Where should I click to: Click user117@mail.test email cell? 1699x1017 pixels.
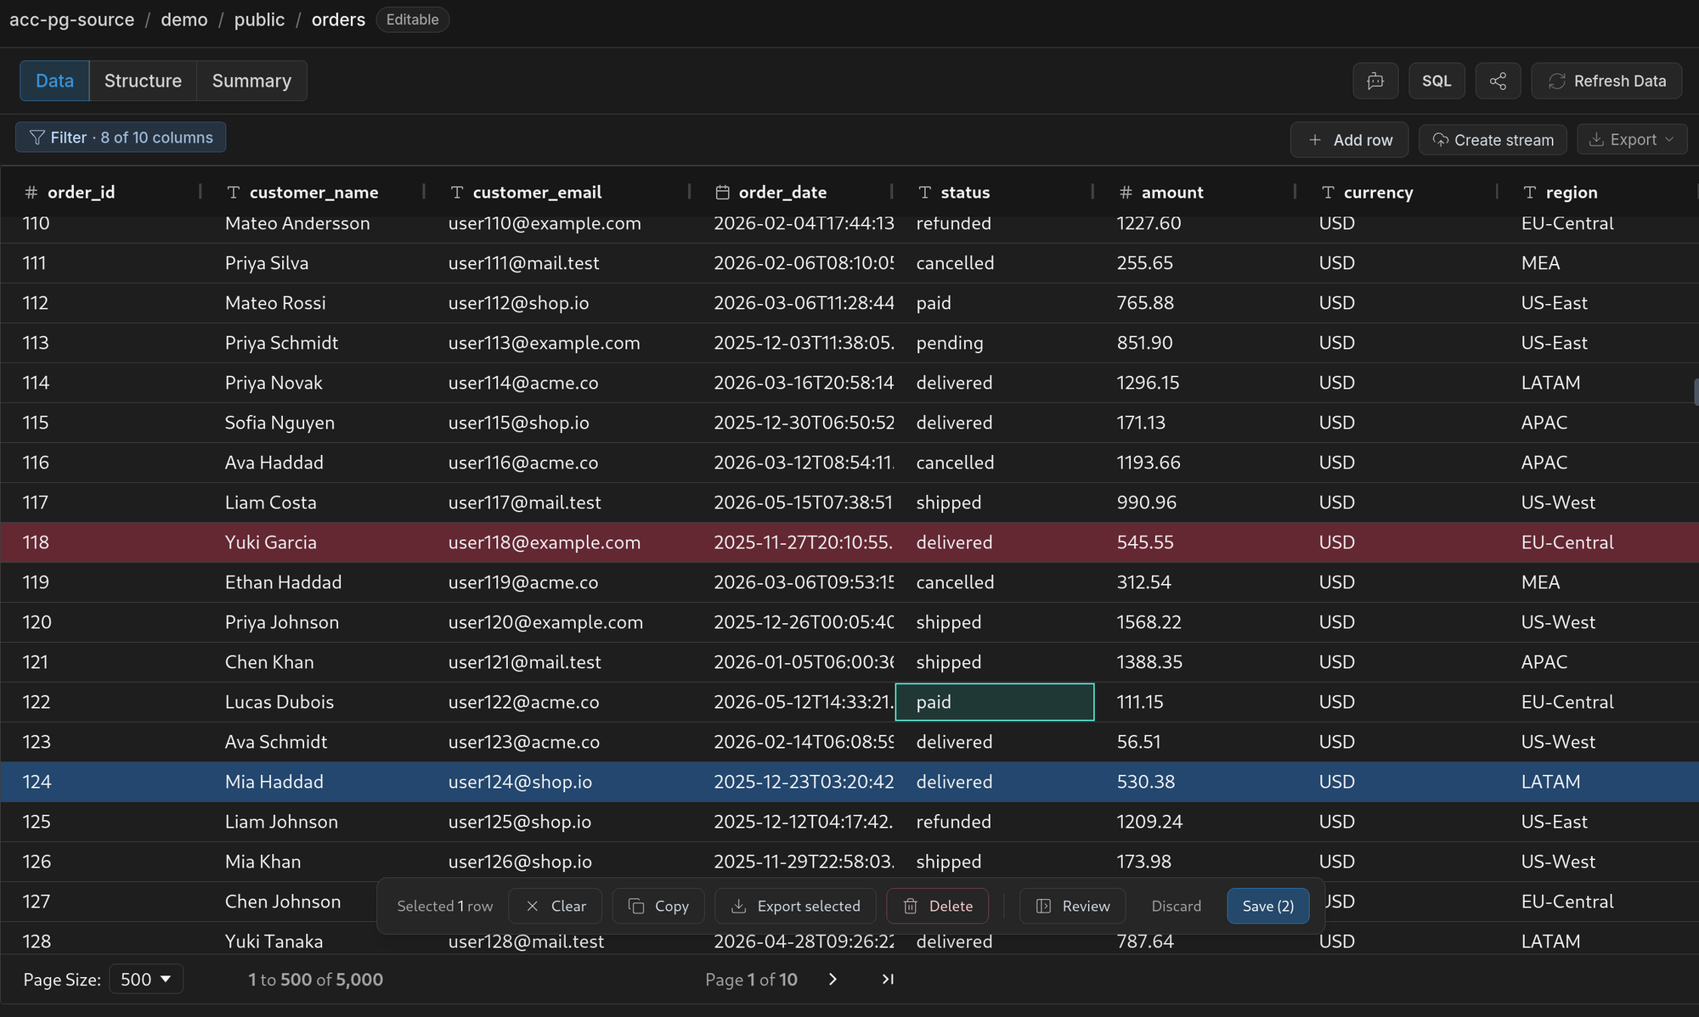point(525,503)
